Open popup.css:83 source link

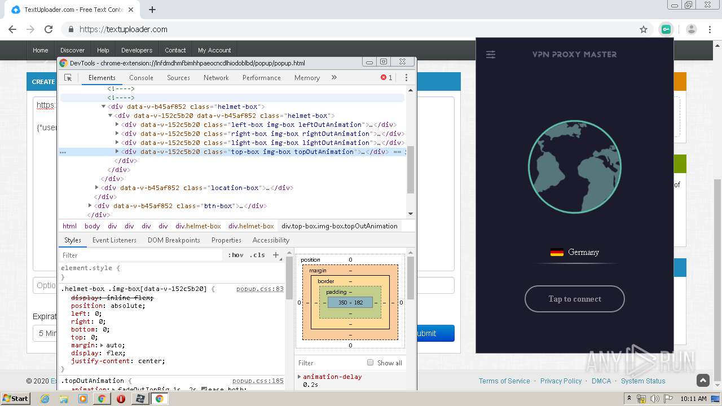(259, 289)
